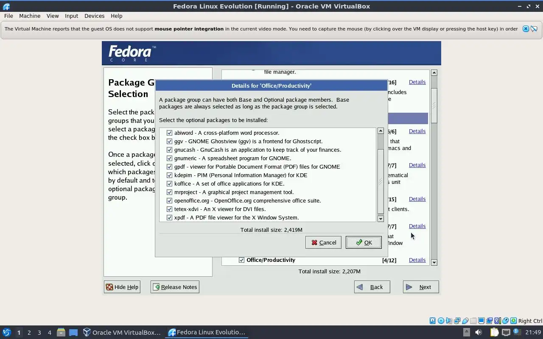Deselect the kdepim package checkbox
Screen dimensions: 543x339
(x=169, y=175)
